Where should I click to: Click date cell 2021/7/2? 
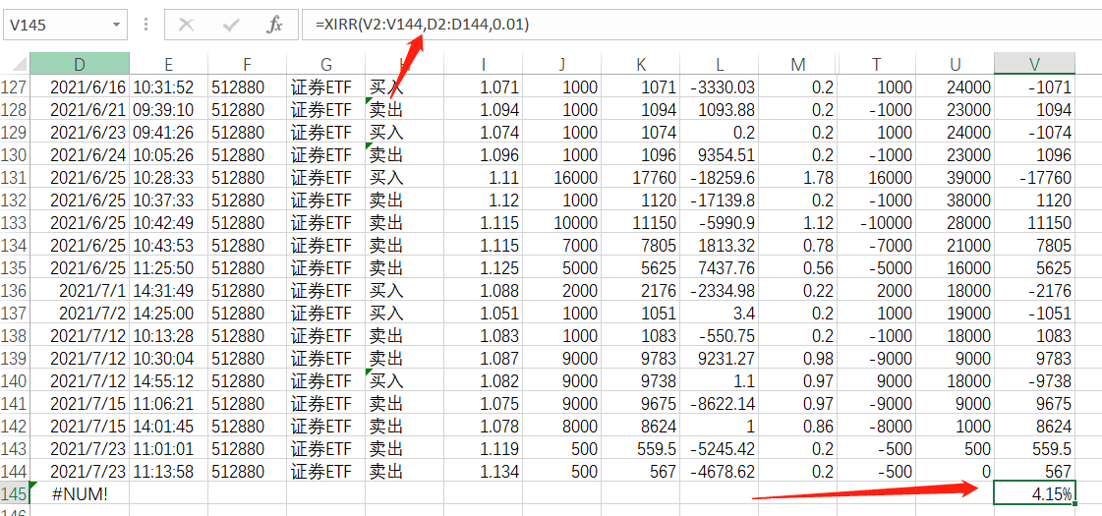pyautogui.click(x=80, y=313)
